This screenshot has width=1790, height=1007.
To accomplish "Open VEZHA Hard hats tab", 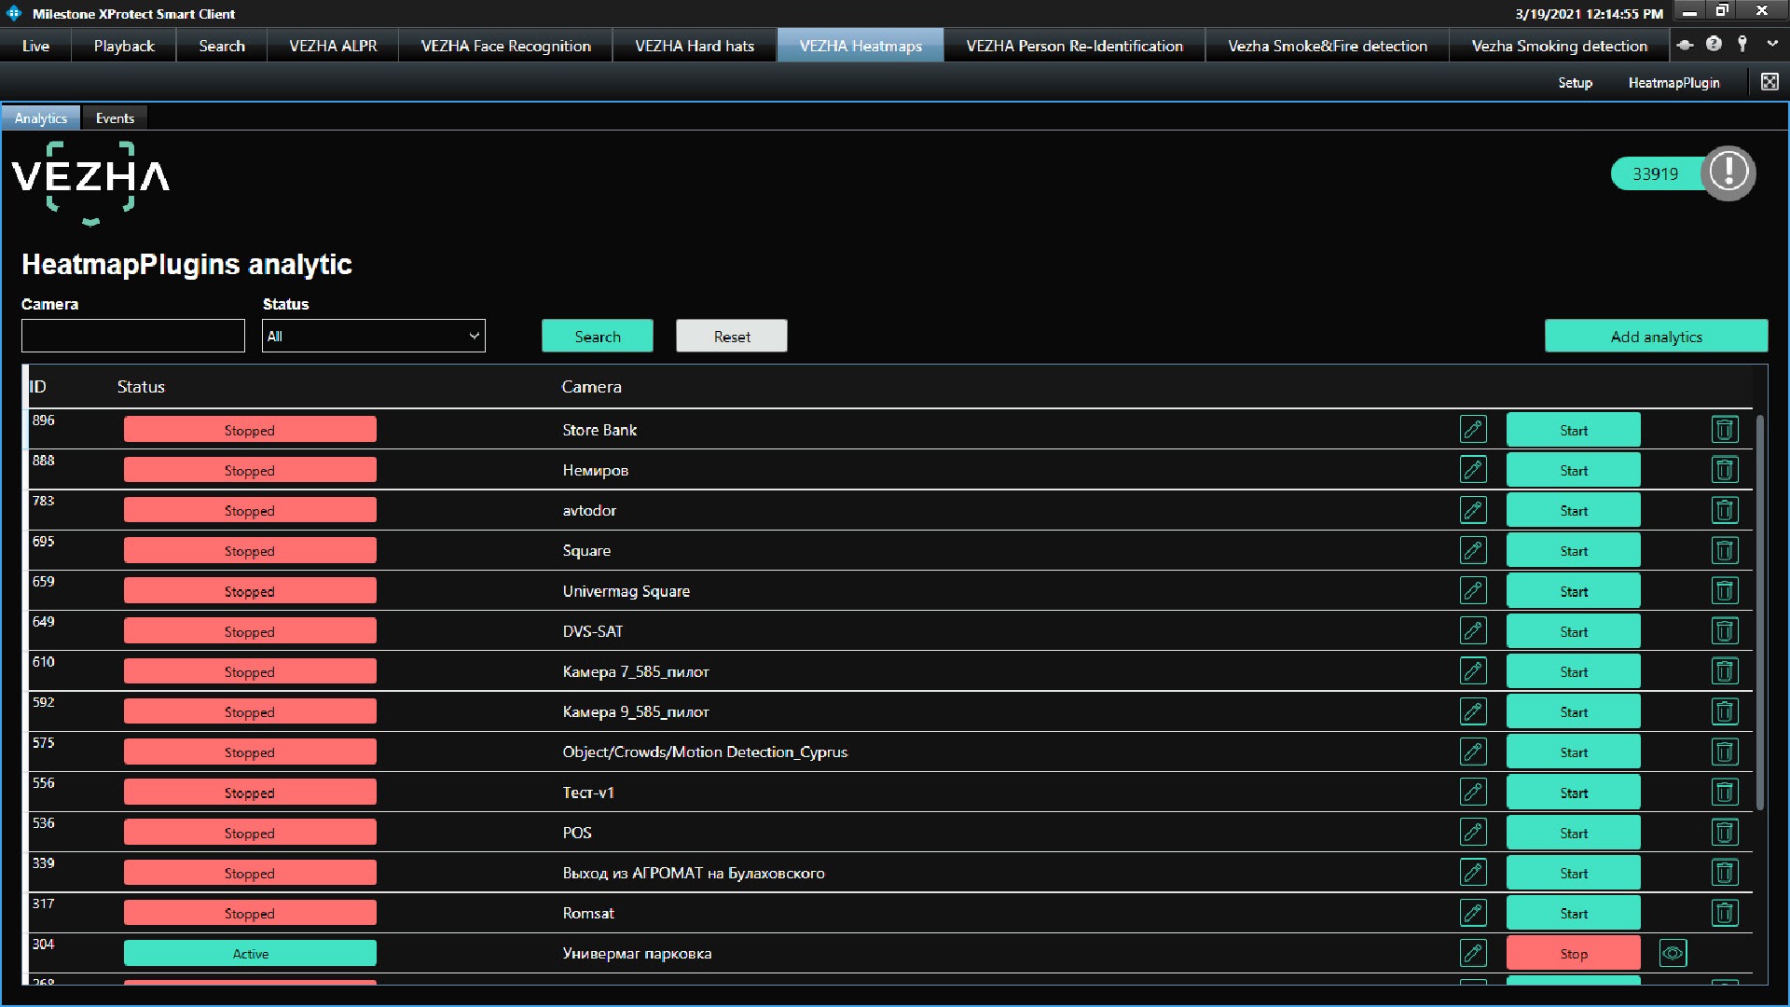I will click(x=695, y=46).
